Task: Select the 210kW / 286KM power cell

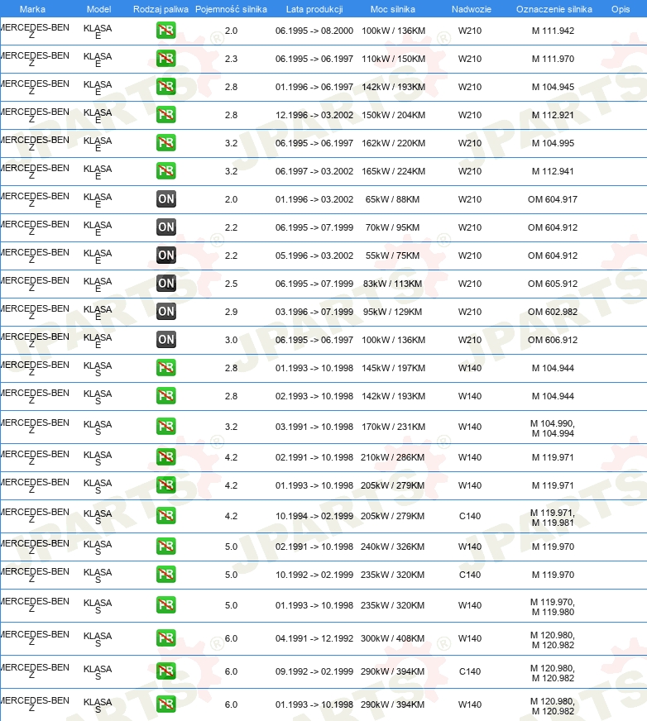Action: [392, 457]
